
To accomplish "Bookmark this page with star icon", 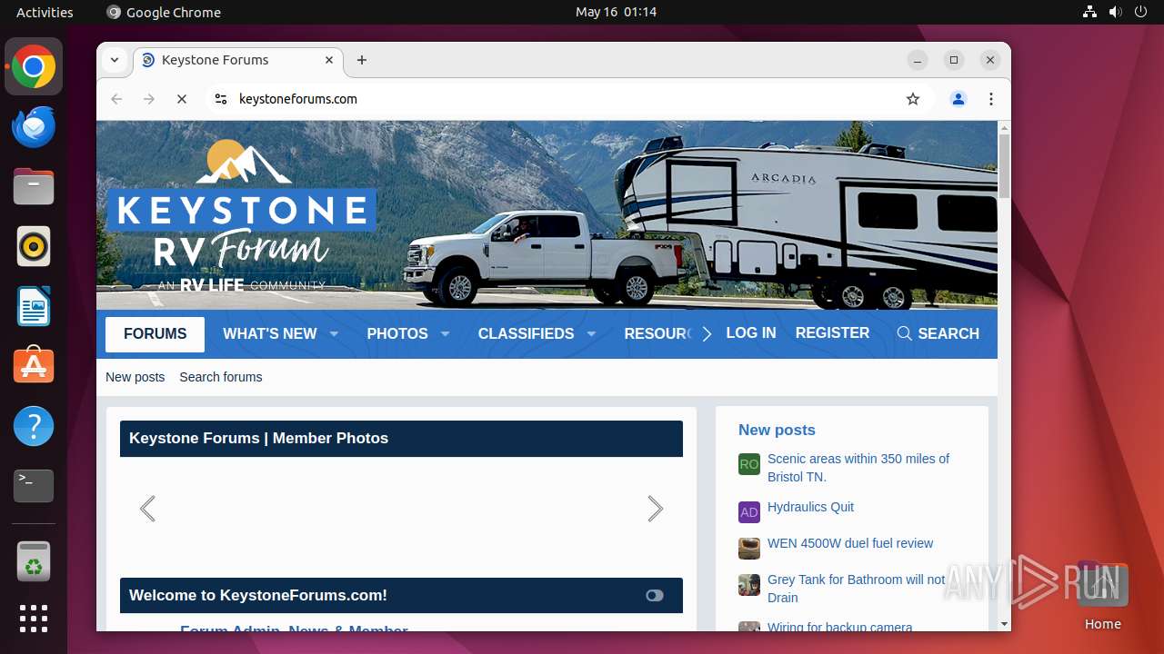I will [913, 99].
